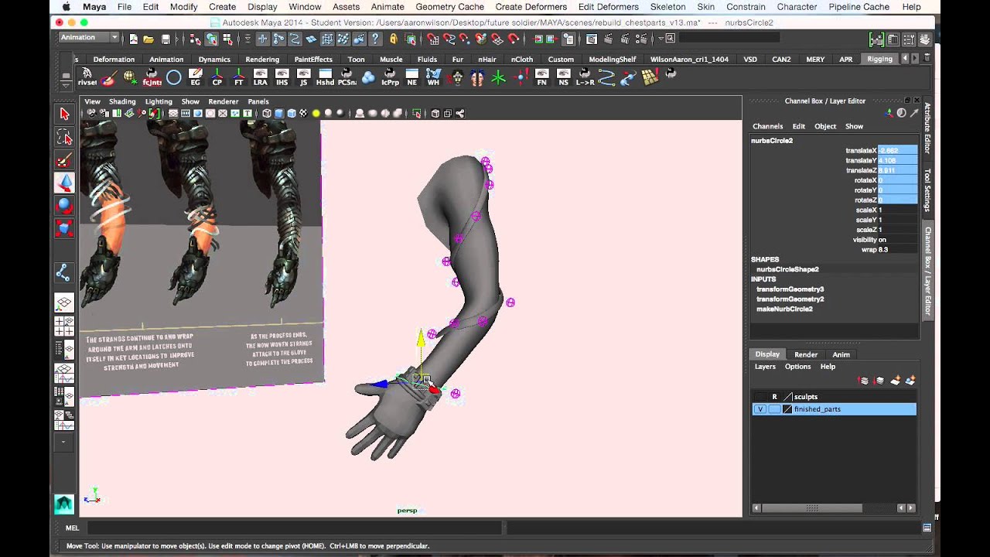Toggle use all lights yellow bulb icon
The height and width of the screenshot is (557, 990).
click(316, 114)
